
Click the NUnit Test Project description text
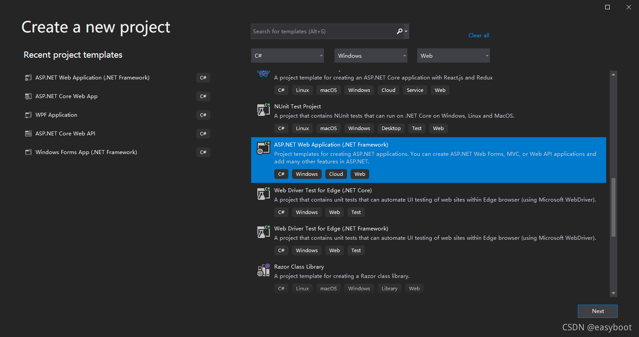click(x=394, y=116)
